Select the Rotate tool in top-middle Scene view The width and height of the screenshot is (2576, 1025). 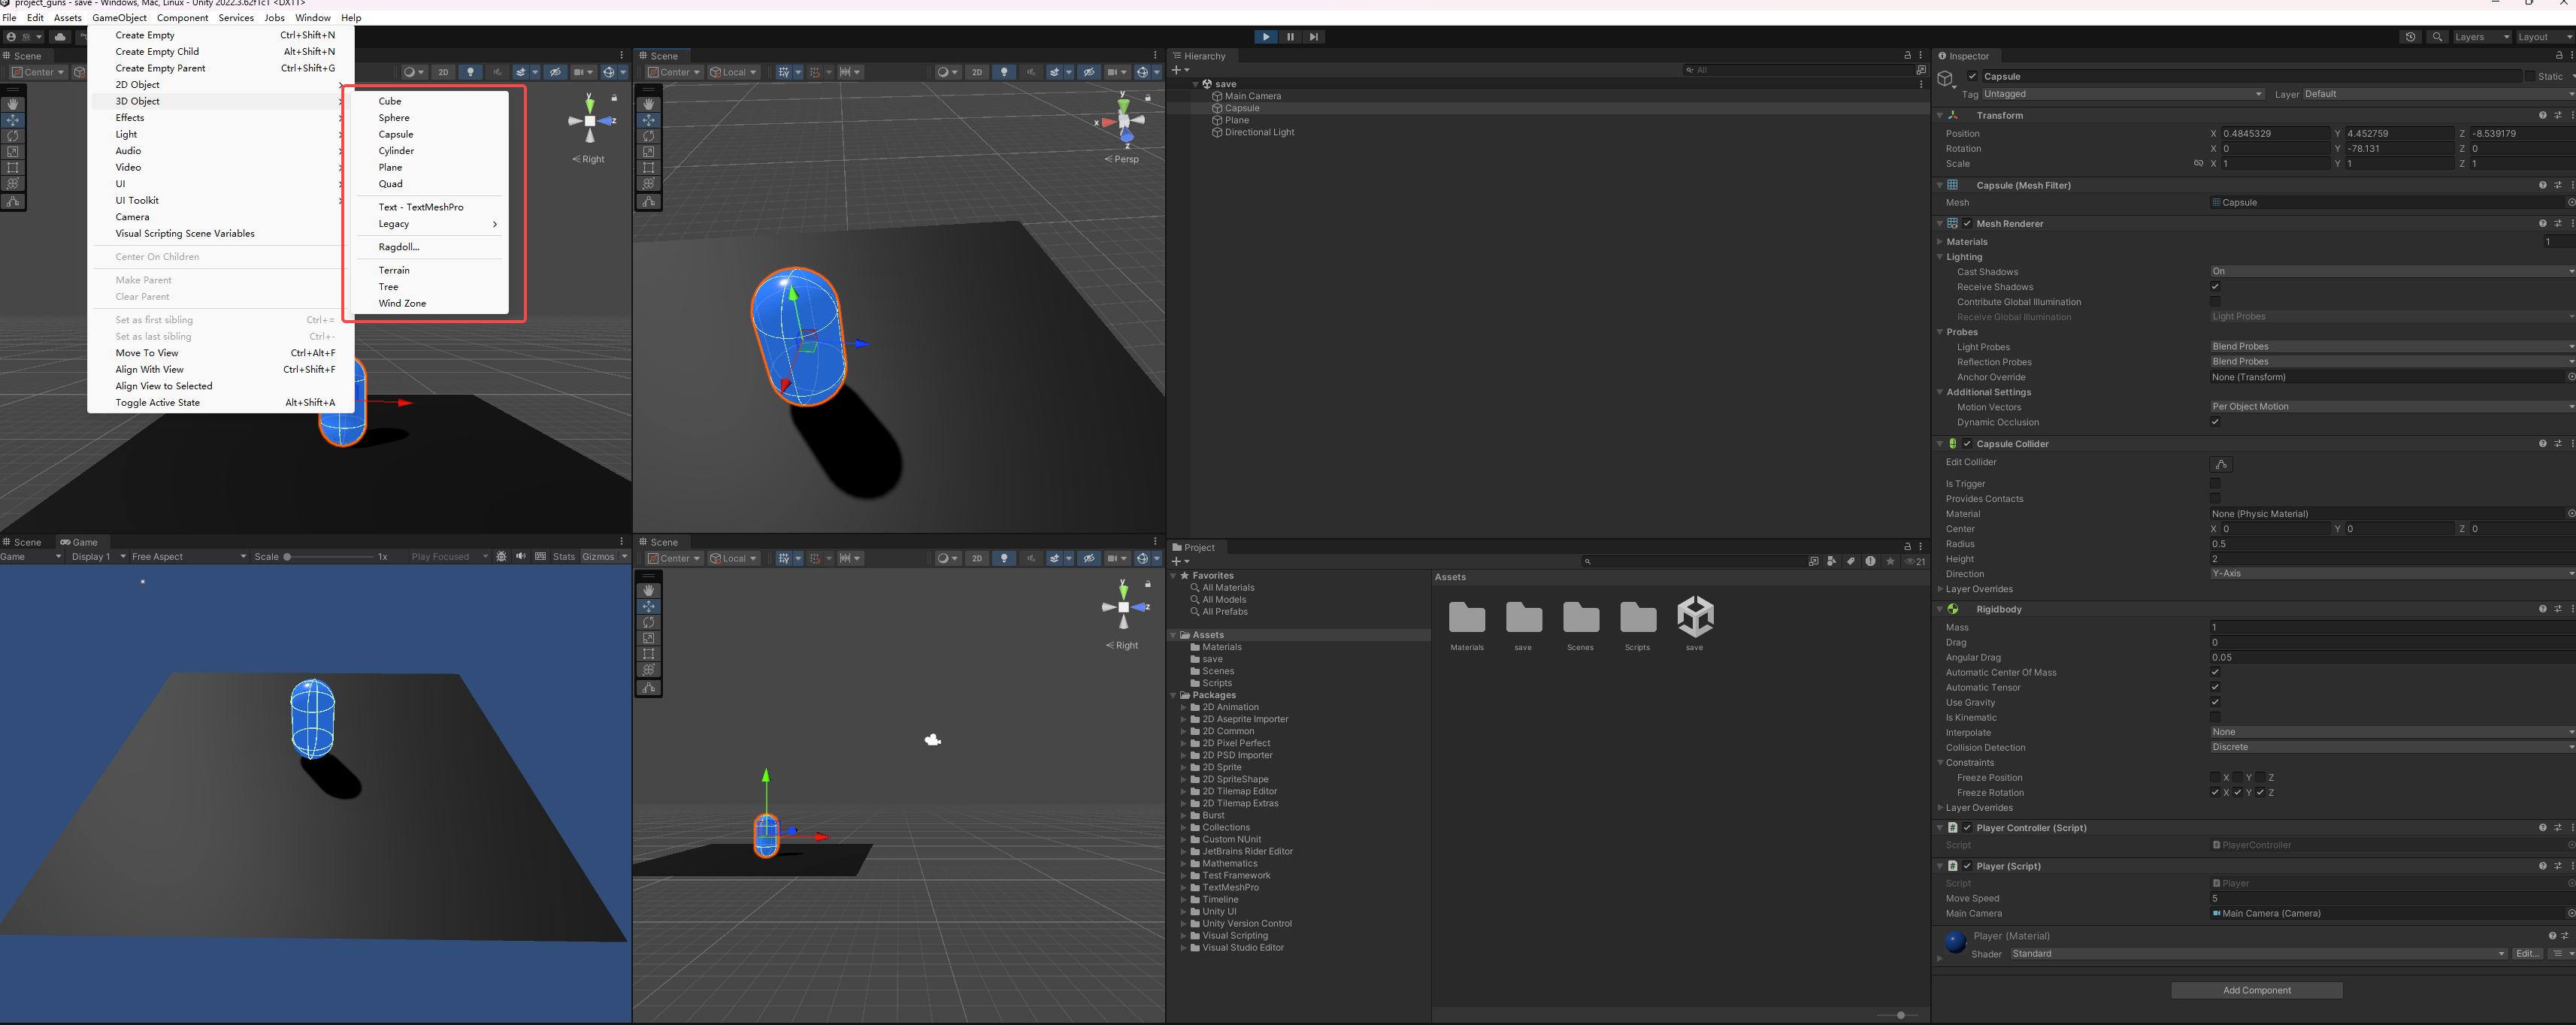coord(649,136)
